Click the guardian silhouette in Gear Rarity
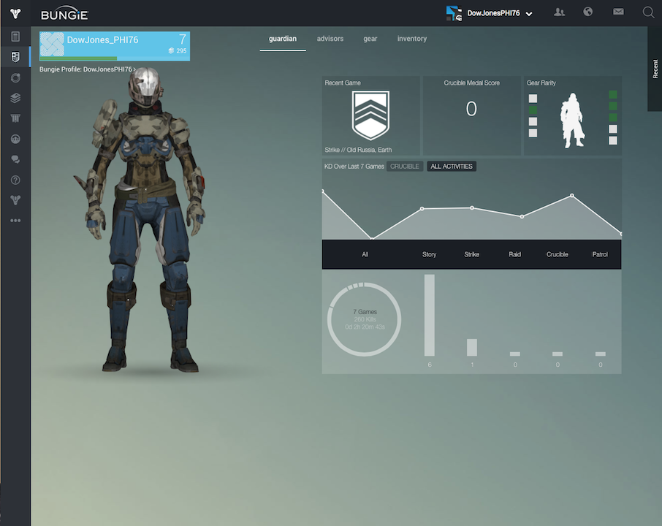Screen dimensions: 662x526 coord(573,121)
